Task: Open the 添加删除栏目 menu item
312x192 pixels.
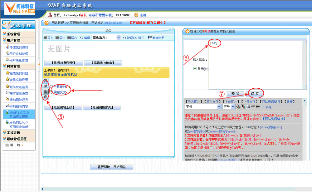Action: click(x=19, y=100)
